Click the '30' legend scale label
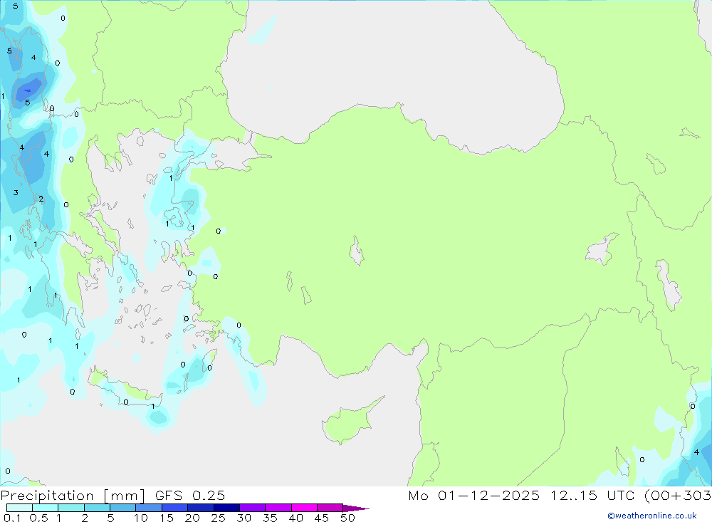 tap(244, 518)
